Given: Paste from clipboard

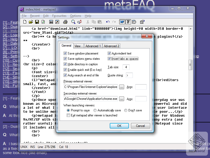Looking at the screenshot, I should click(x=100, y=22).
